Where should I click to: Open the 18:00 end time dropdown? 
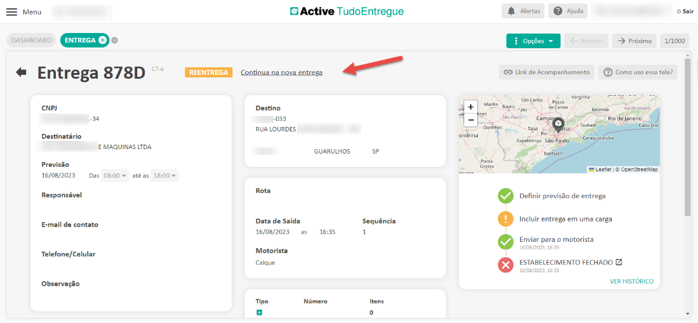coord(164,175)
